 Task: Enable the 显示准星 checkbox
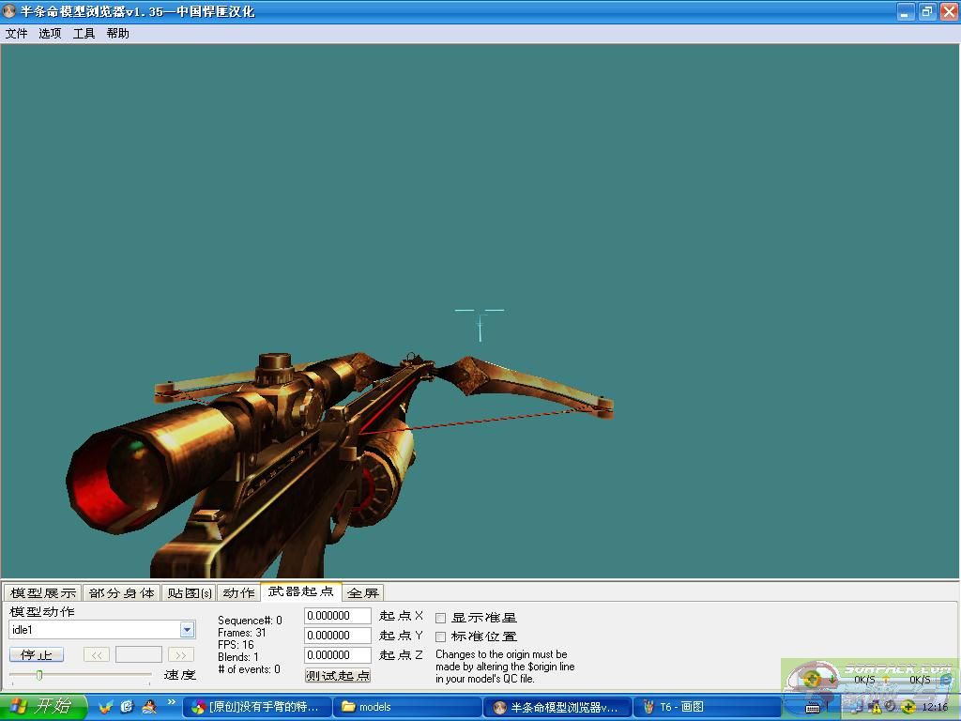(x=441, y=618)
